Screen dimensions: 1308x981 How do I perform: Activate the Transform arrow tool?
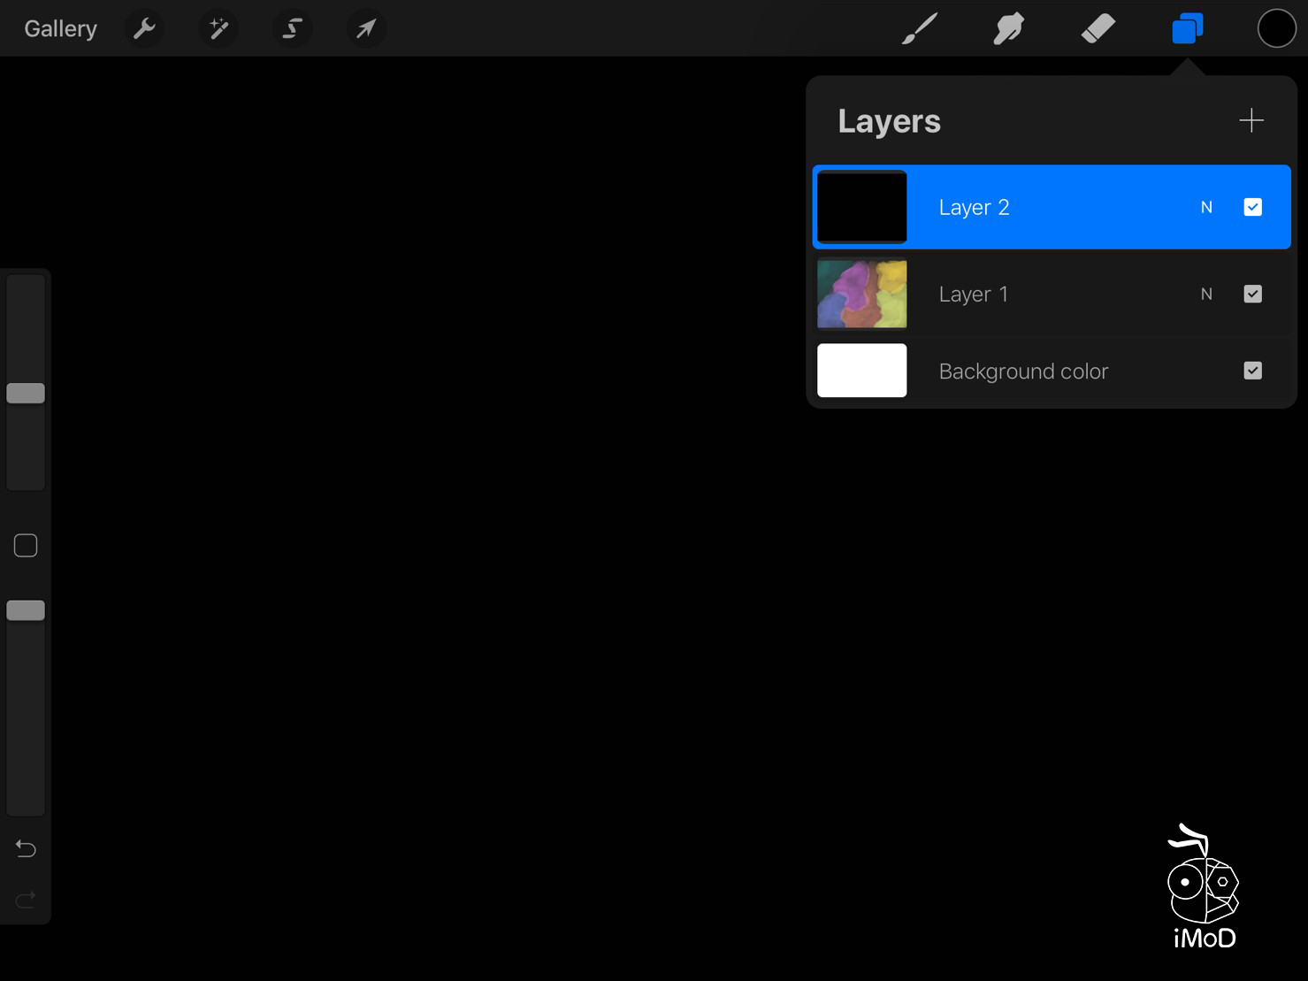coord(365,29)
